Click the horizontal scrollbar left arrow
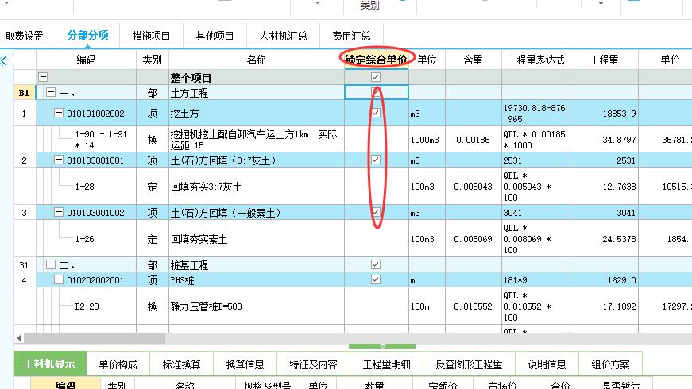Image resolution: width=692 pixels, height=389 pixels. pos(19,338)
